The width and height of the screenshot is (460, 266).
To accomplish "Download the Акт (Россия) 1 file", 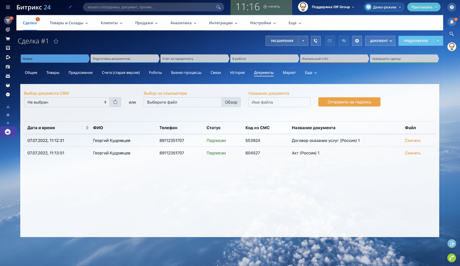I will 412,153.
